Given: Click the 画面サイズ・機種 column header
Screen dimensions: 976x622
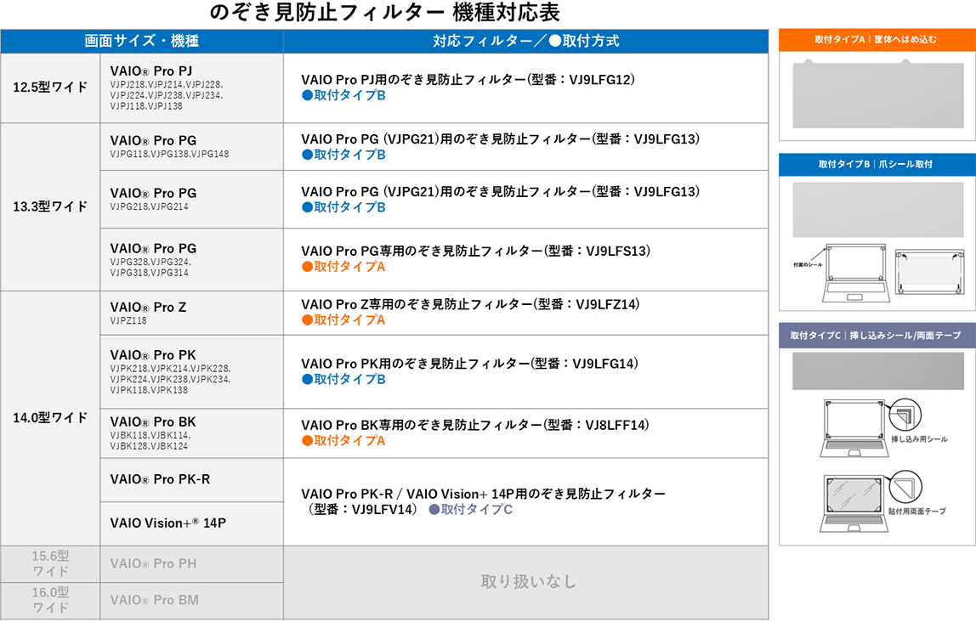Looking at the screenshot, I should coord(142,41).
